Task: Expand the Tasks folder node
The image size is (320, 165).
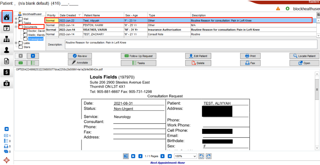Action: click(x=16, y=23)
